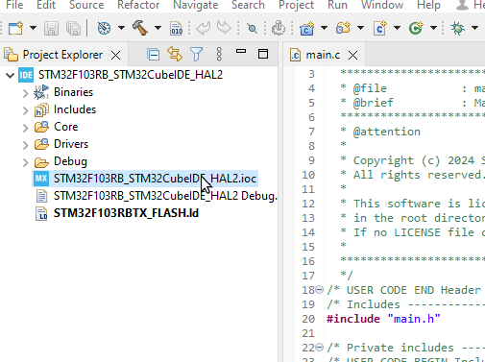The image size is (485, 362).
Task: Expand the Includes node
Action: tap(26, 110)
